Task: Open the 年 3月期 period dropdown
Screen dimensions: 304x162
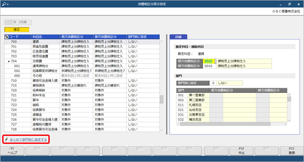Action: pyautogui.click(x=18, y=22)
